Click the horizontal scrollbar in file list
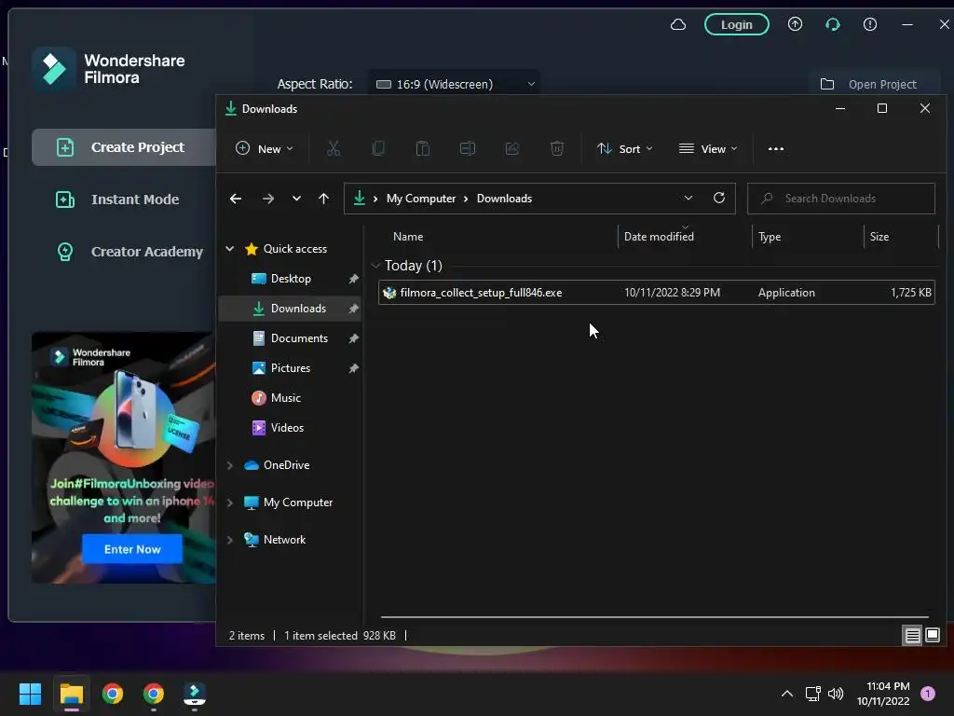 coord(655,617)
